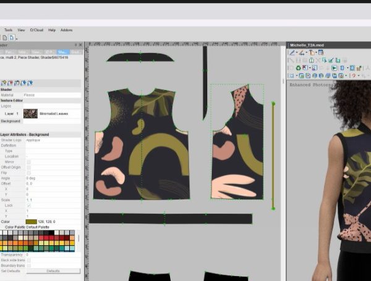The width and height of the screenshot is (371, 281).
Task: Click the olive Color swatch
Action: tap(31, 222)
